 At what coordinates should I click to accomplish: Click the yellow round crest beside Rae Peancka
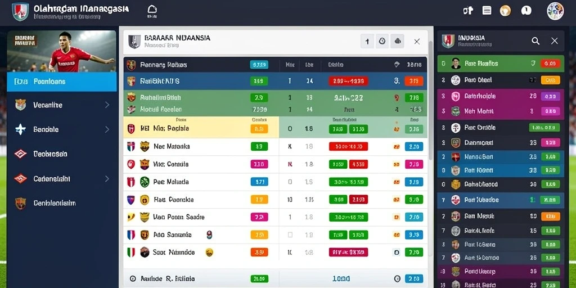click(145, 200)
